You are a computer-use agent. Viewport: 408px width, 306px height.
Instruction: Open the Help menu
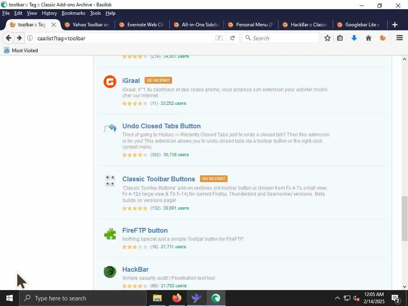click(110, 13)
